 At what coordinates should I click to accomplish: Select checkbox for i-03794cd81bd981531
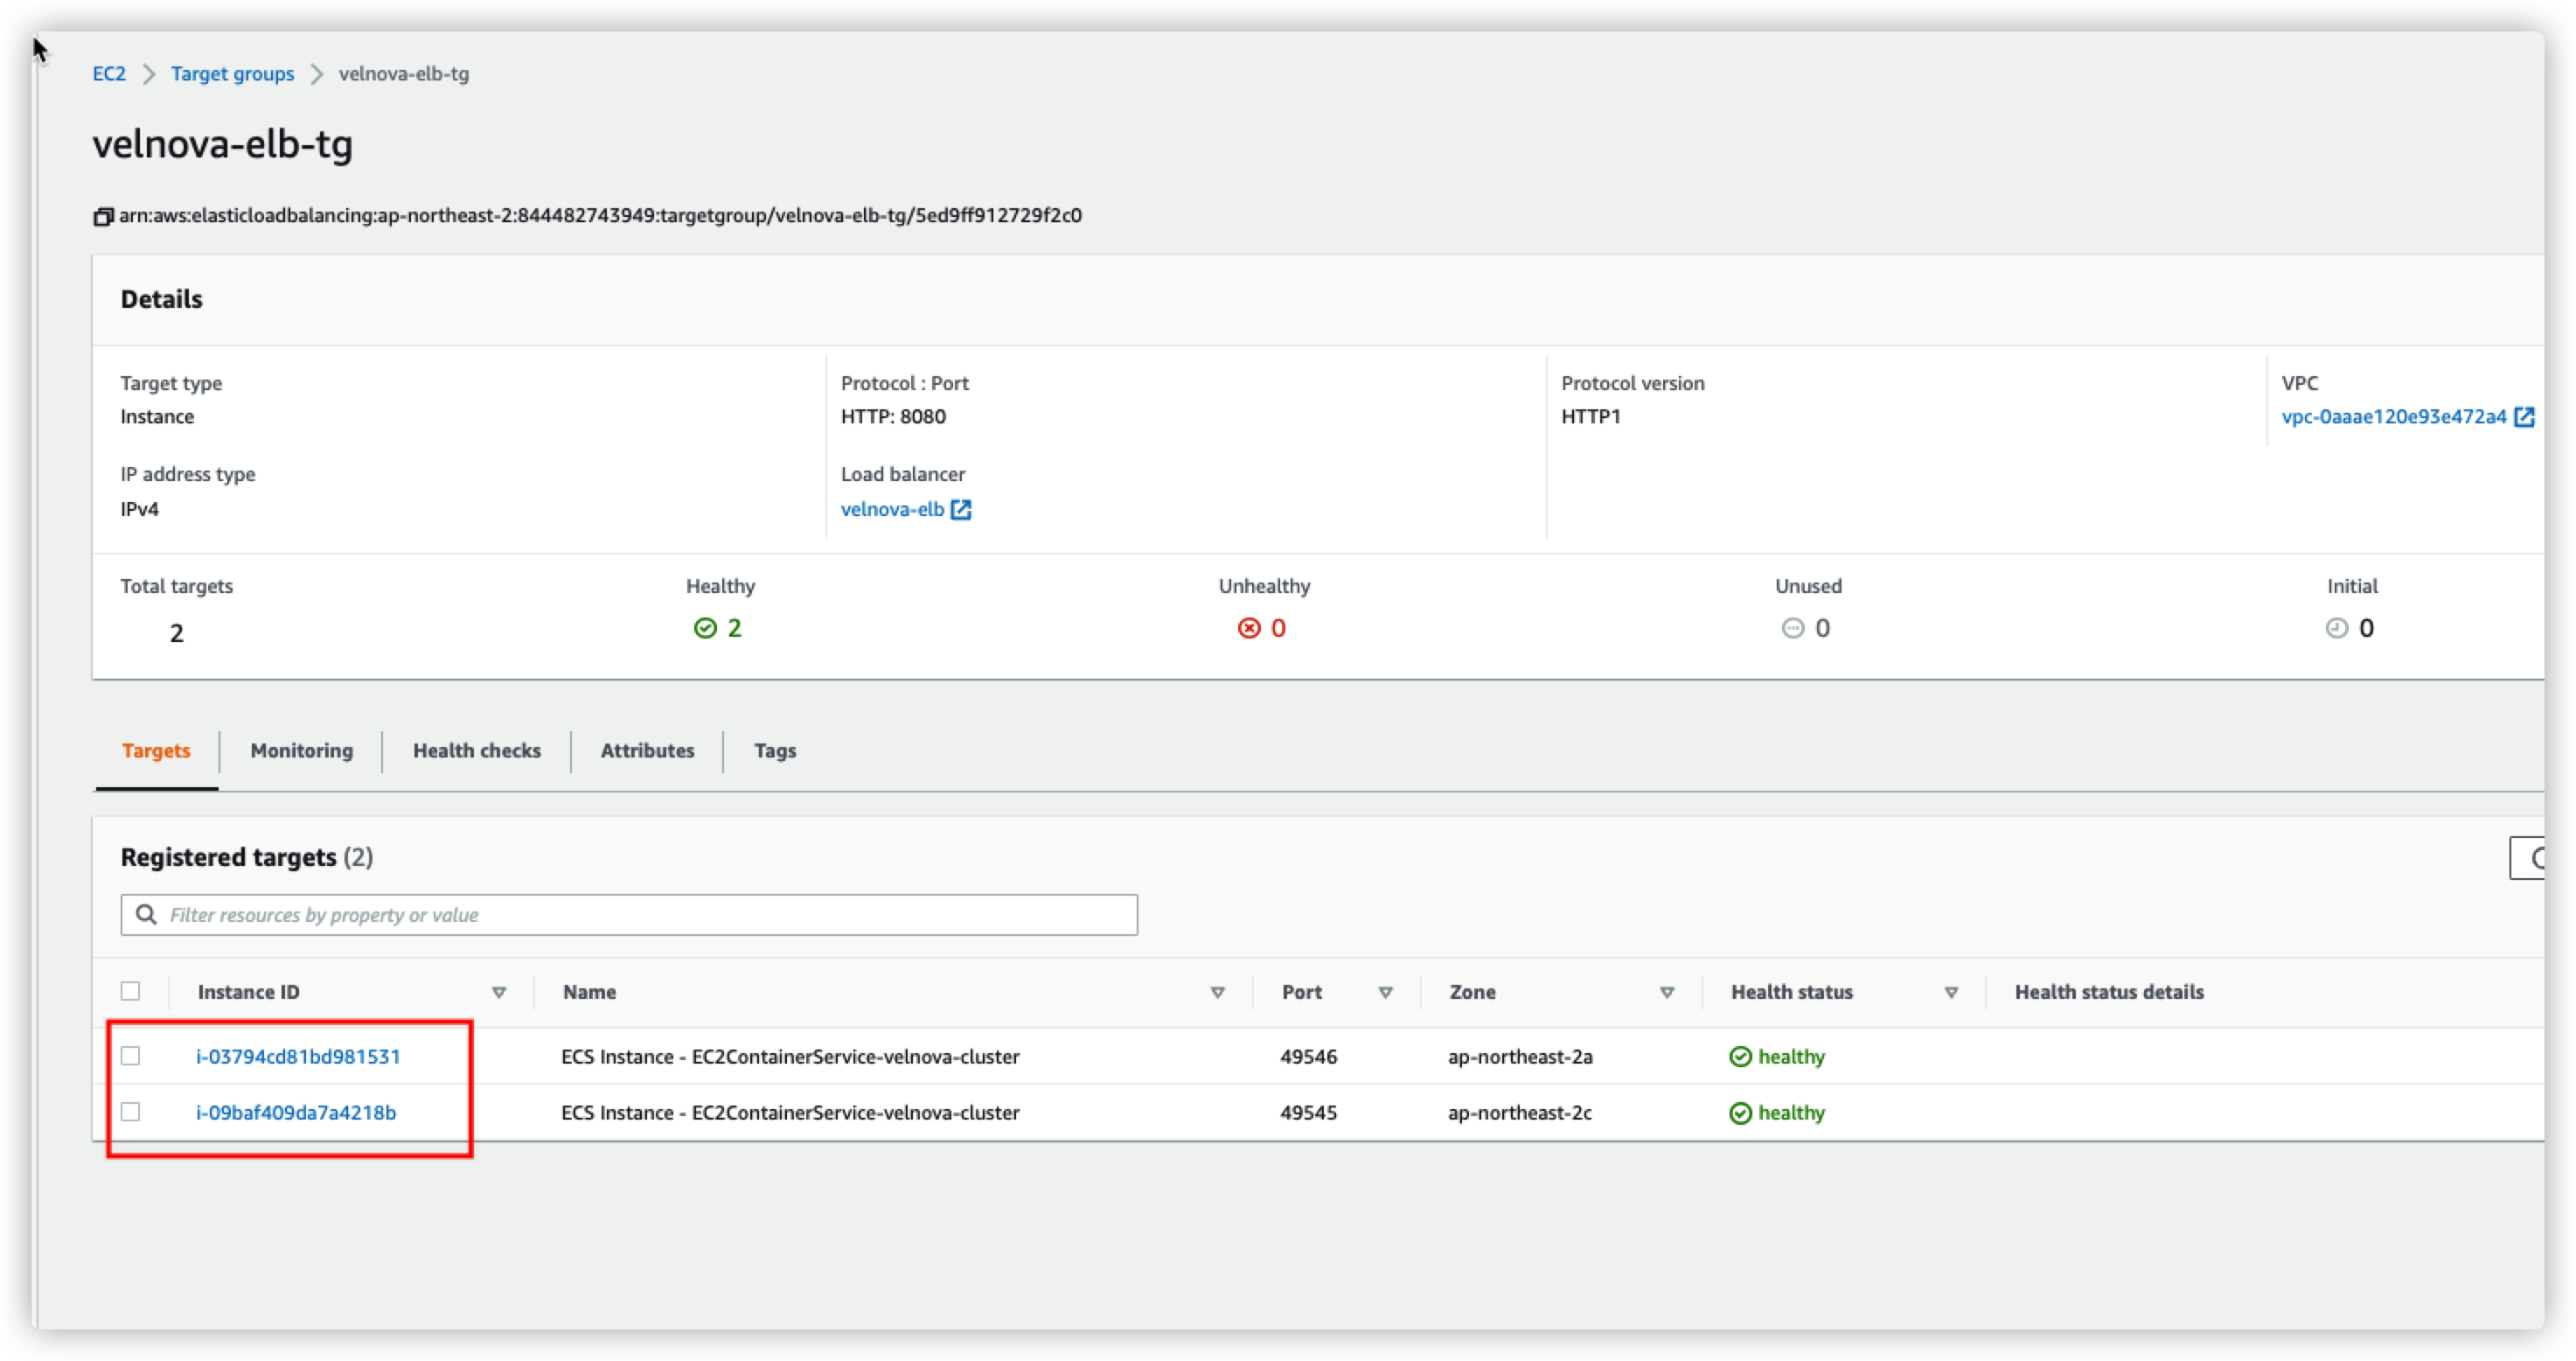(131, 1056)
